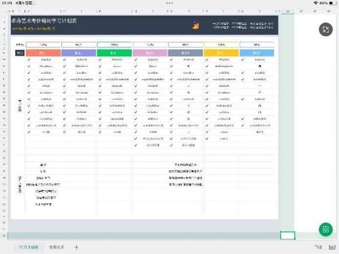The width and height of the screenshot is (339, 254).
Task: Open the 使用说明 sheet tab
Action: coord(56,247)
